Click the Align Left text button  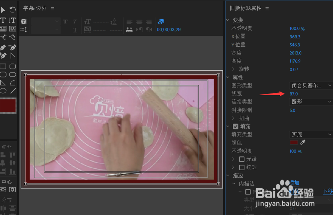129,21
